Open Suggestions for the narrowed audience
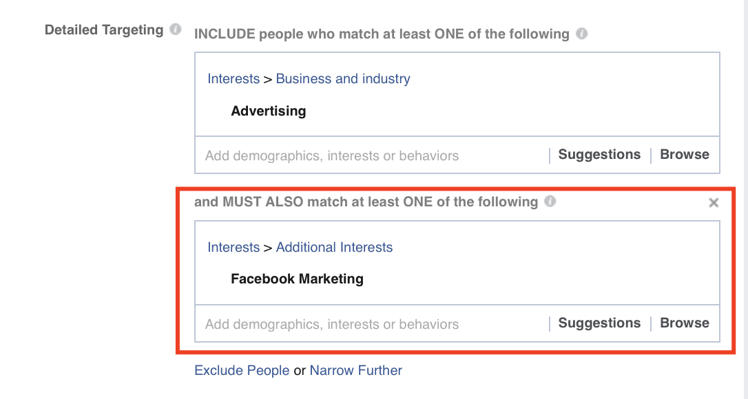Image resolution: width=748 pixels, height=399 pixels. (x=599, y=323)
